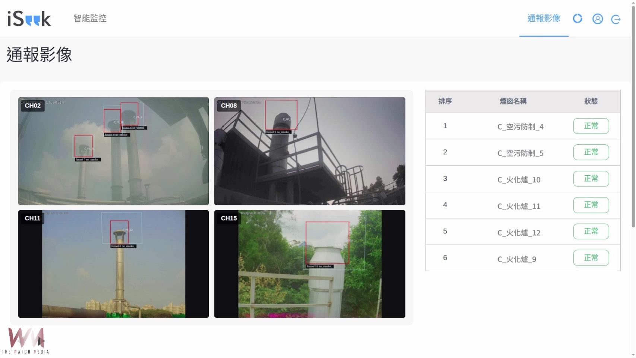Open the 通報影像 navigation tab
Viewport: 636px width, 358px height.
click(x=544, y=19)
